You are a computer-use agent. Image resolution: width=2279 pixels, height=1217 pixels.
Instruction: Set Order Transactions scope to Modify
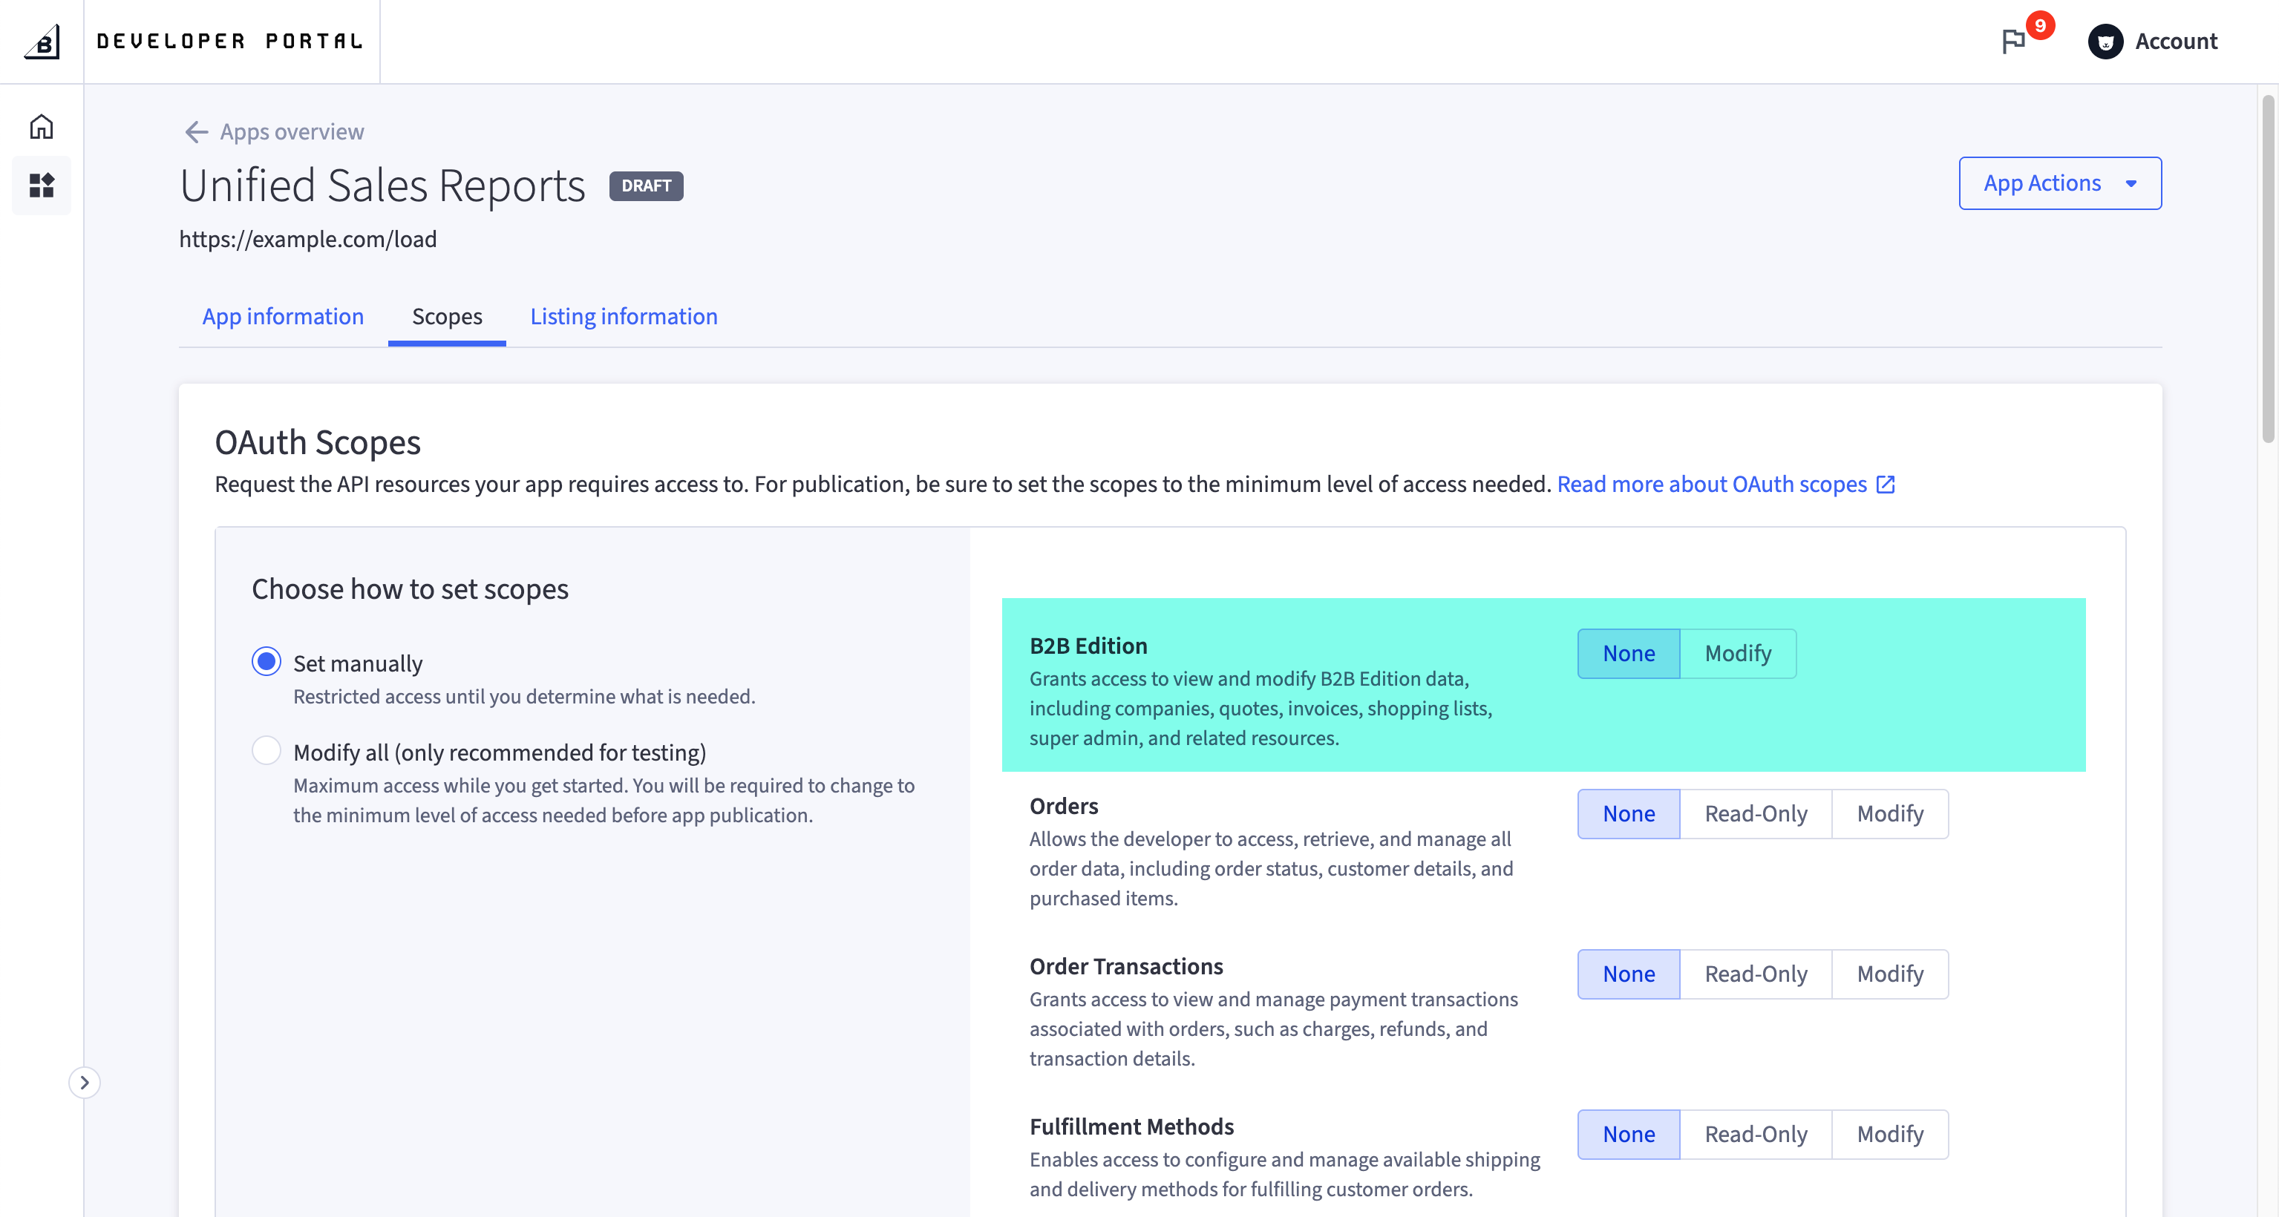point(1890,974)
